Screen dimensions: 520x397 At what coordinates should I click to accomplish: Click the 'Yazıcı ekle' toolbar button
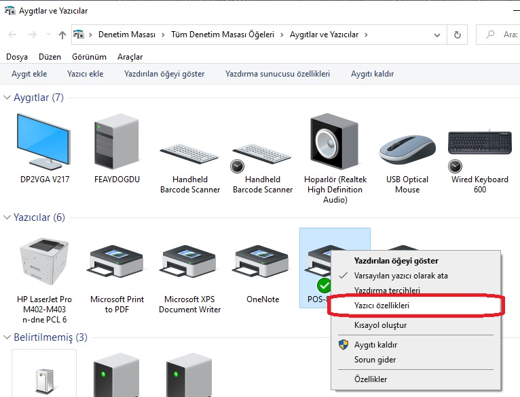[85, 74]
